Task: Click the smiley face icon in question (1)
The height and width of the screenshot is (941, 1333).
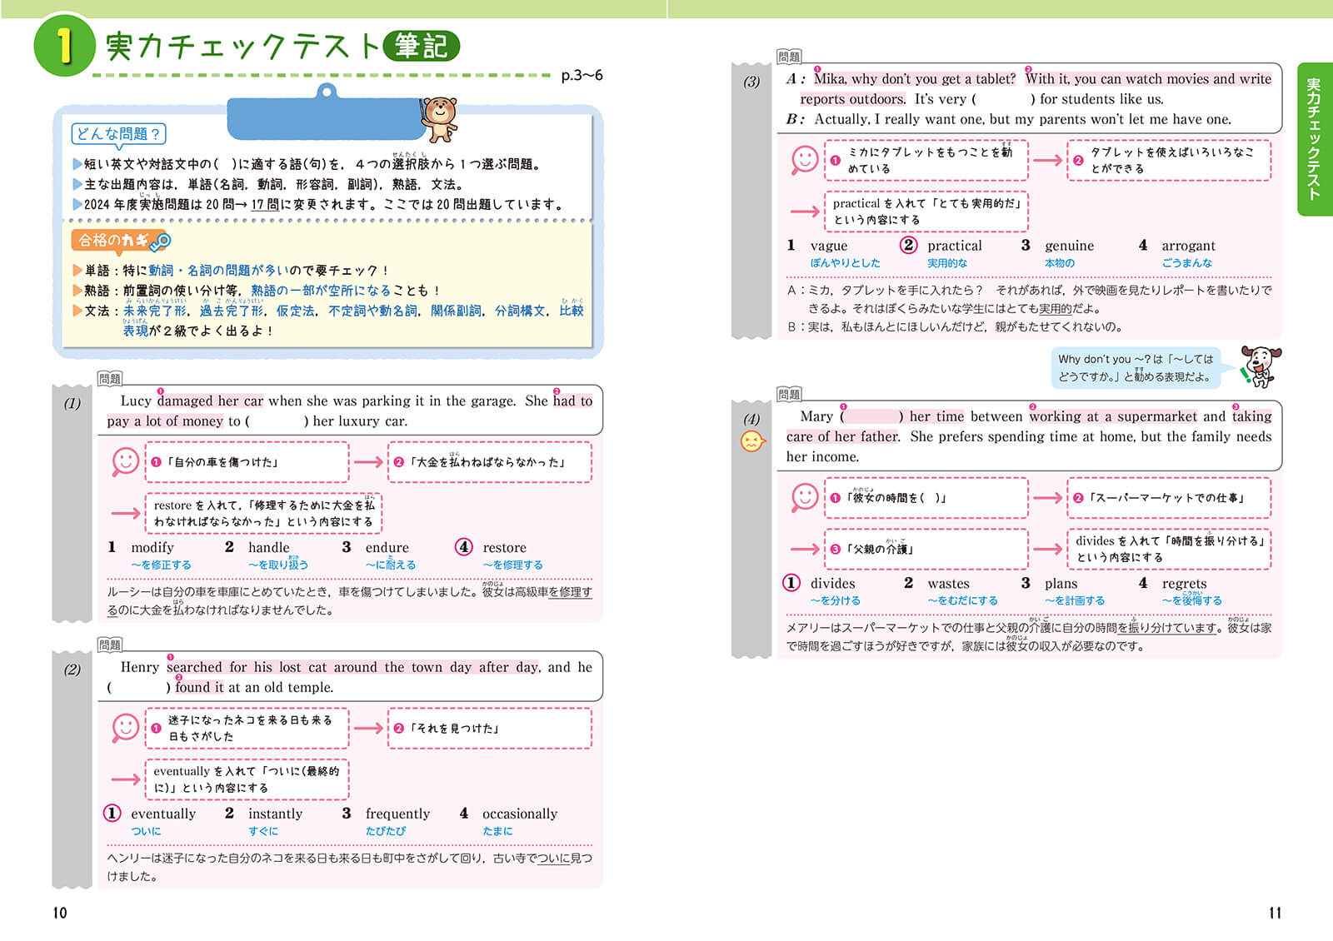Action: coord(126,461)
